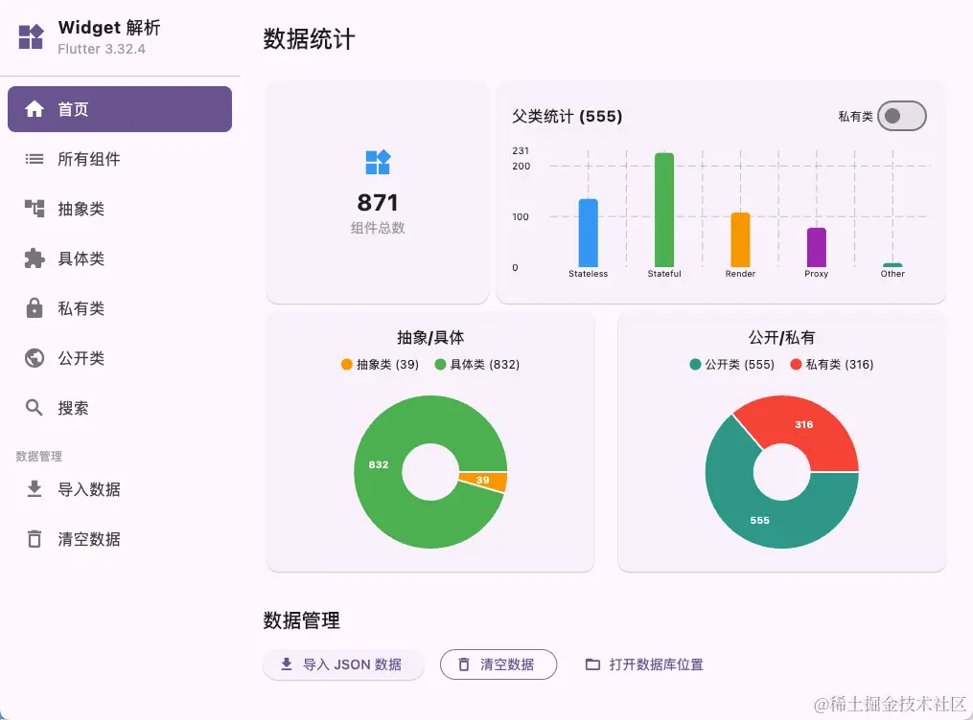Go to 公开类 in the sidebar
Image resolution: width=973 pixels, height=720 pixels.
click(120, 358)
